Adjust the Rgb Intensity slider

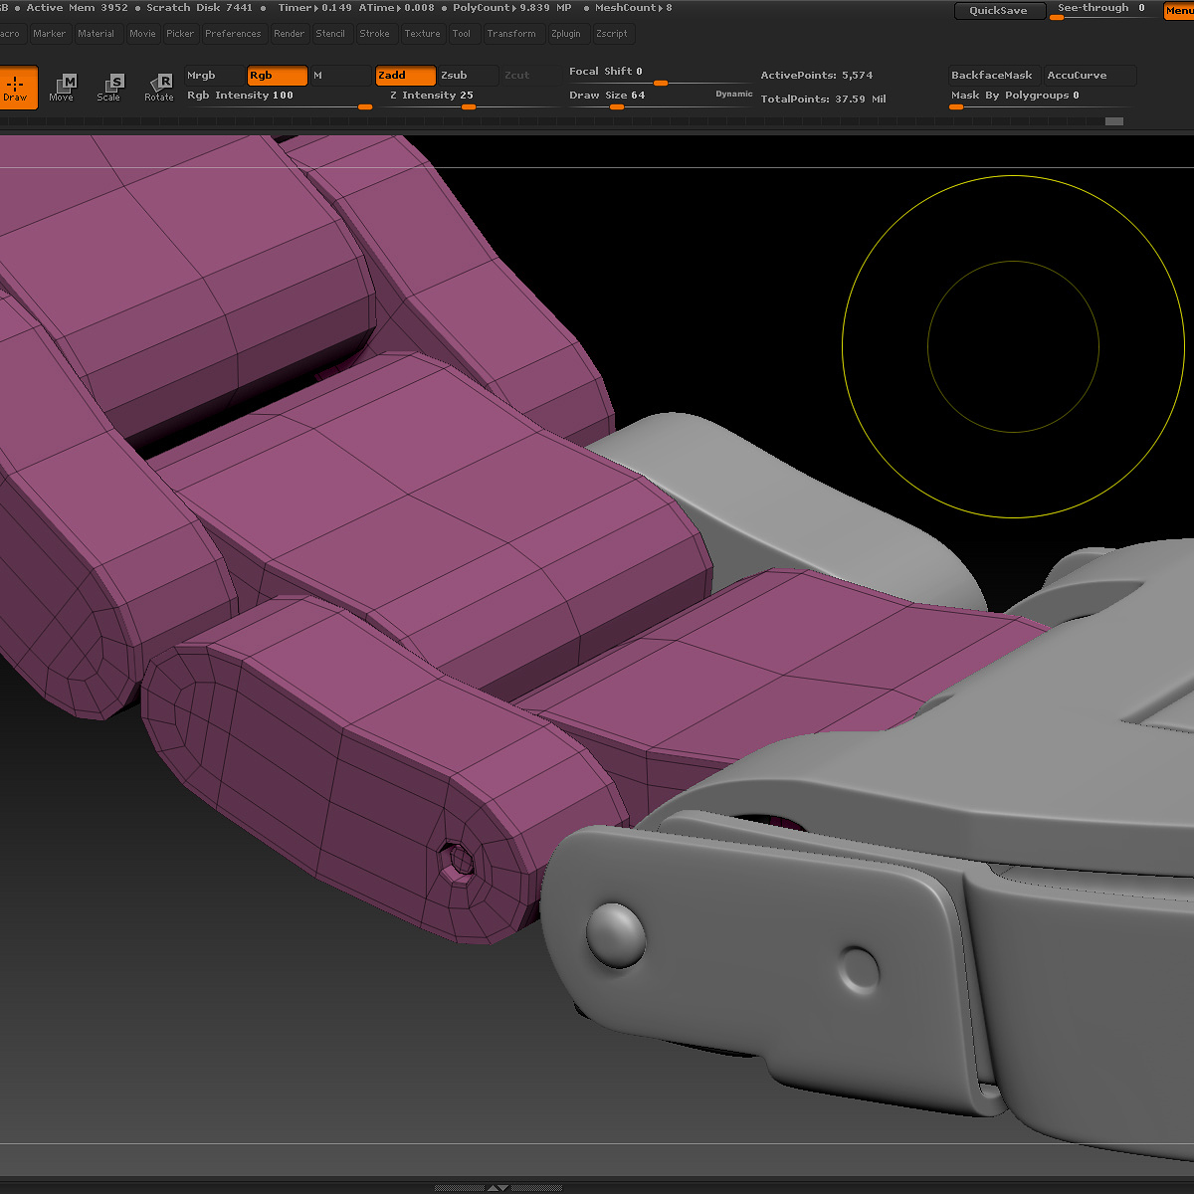coord(280,98)
